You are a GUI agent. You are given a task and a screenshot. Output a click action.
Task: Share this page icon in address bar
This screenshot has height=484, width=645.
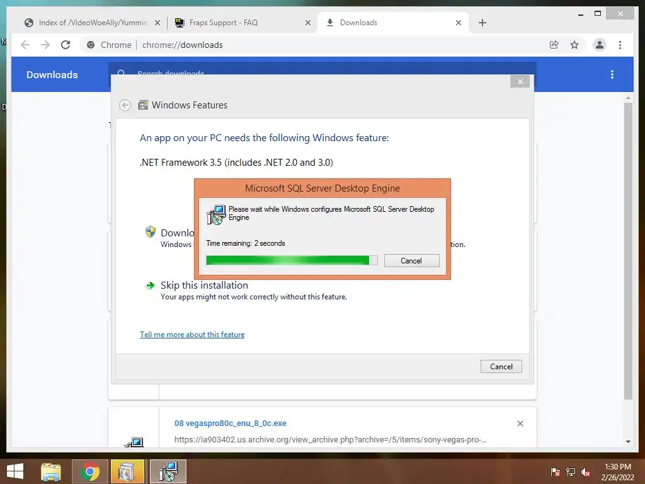click(554, 45)
